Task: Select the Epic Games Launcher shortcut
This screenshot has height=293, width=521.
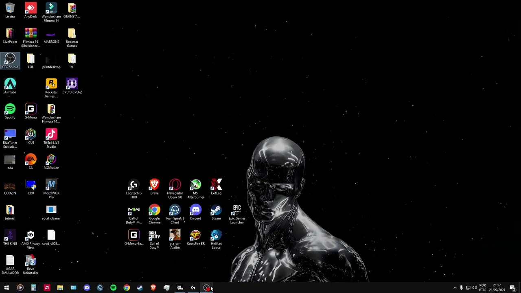Action: click(237, 214)
